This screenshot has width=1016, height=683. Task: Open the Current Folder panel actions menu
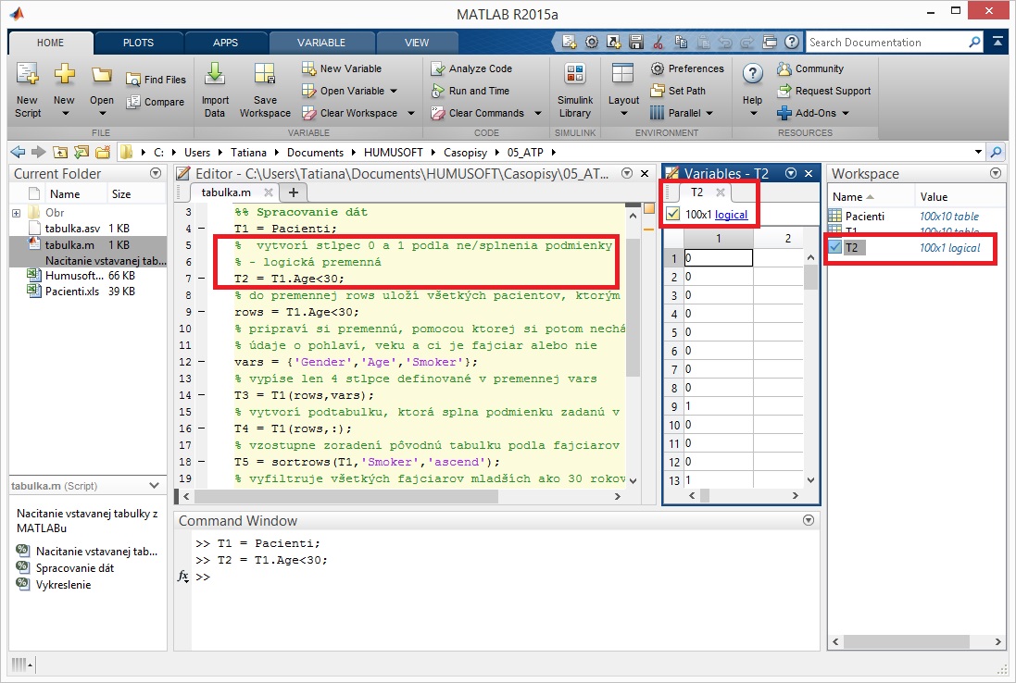tap(156, 173)
